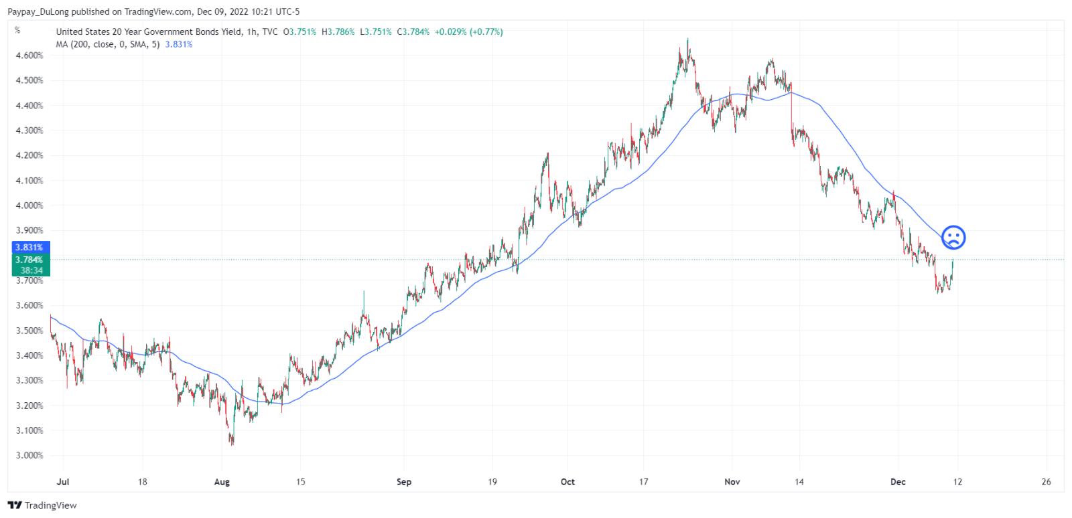Click the 3.500% price axis label
This screenshot has height=518, width=1072.
pyautogui.click(x=29, y=331)
